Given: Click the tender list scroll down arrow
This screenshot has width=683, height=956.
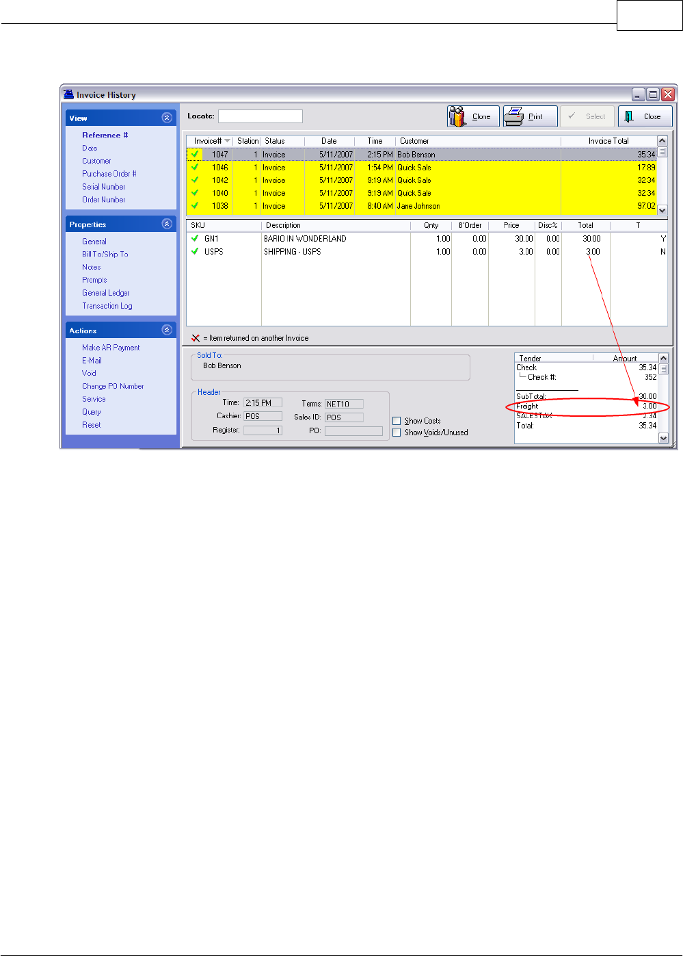Looking at the screenshot, I should click(x=663, y=438).
